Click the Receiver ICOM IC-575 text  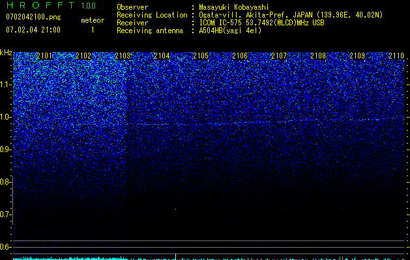point(261,23)
